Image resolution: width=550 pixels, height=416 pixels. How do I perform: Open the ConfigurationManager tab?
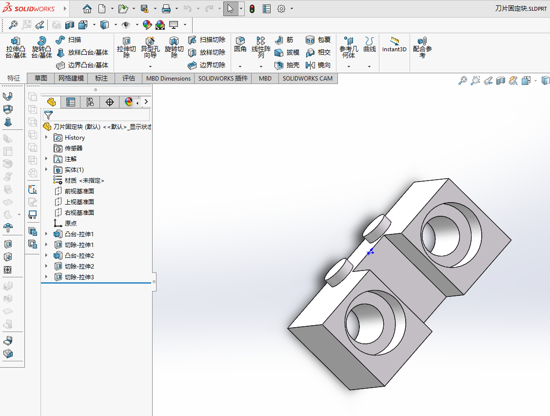pyautogui.click(x=90, y=102)
